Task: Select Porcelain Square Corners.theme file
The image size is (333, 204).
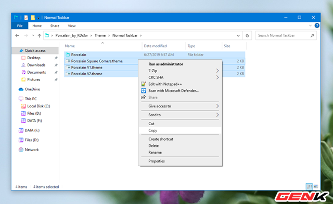Action: click(x=97, y=61)
